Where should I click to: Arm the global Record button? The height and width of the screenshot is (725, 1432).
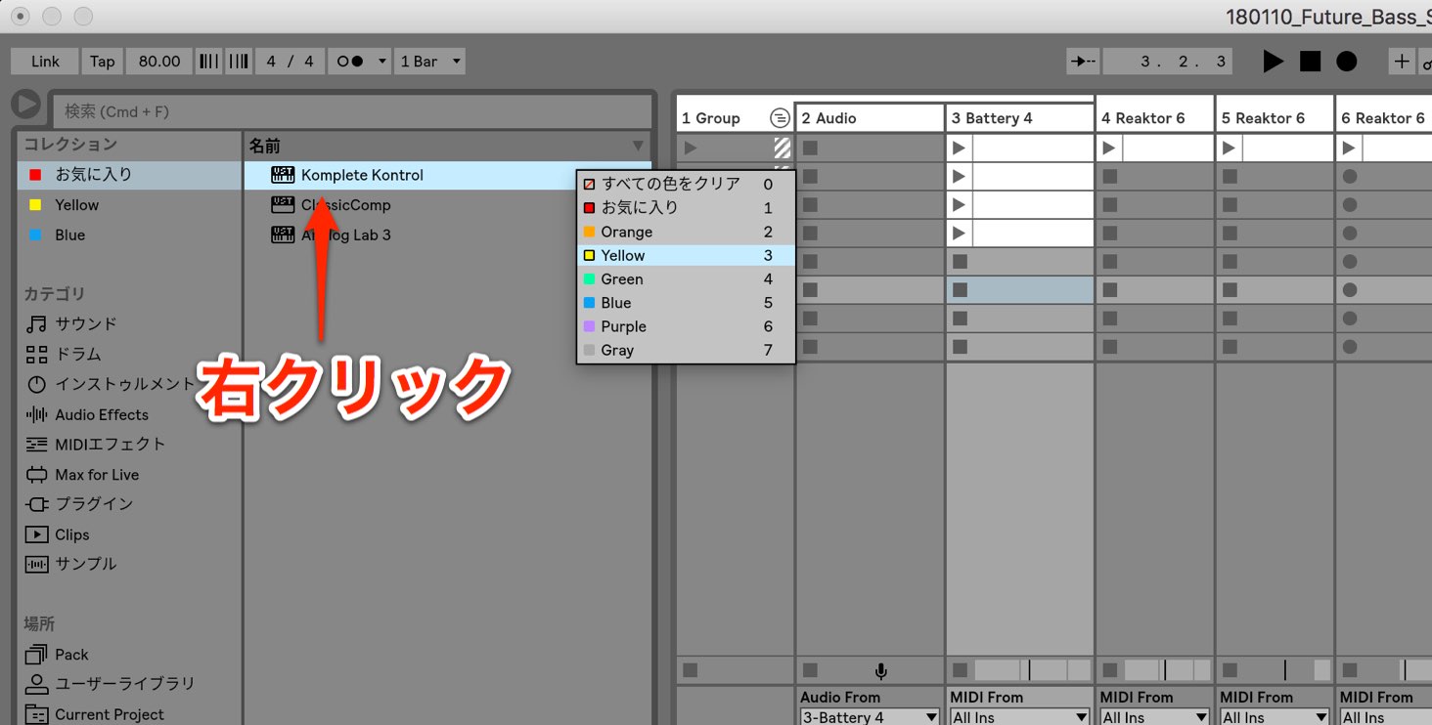click(x=1347, y=62)
